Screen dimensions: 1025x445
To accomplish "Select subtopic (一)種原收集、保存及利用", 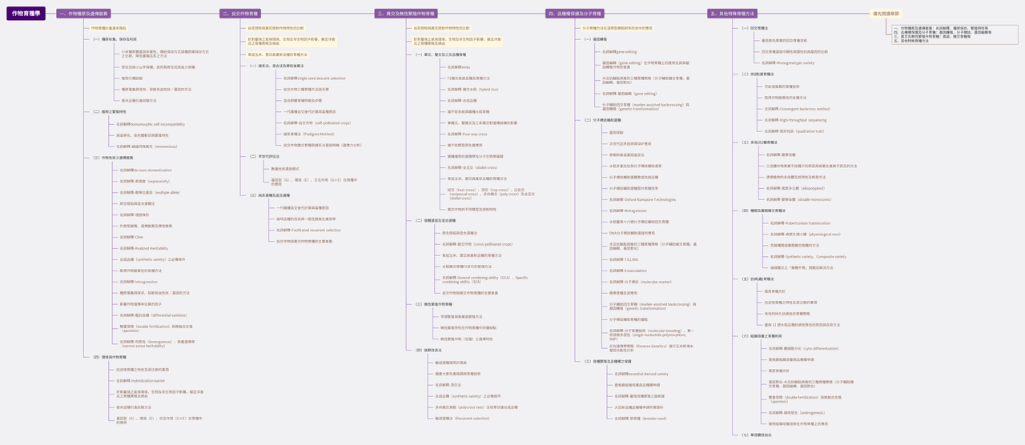I will (114, 38).
